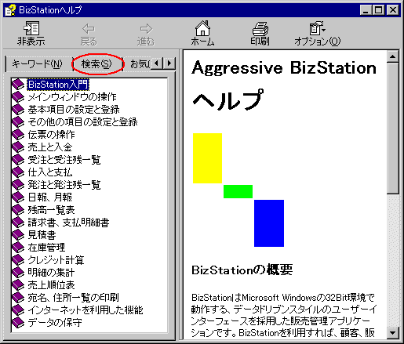The image size is (404, 344).
Task: Open the オプション(O) options toolbar icon
Action: click(317, 28)
